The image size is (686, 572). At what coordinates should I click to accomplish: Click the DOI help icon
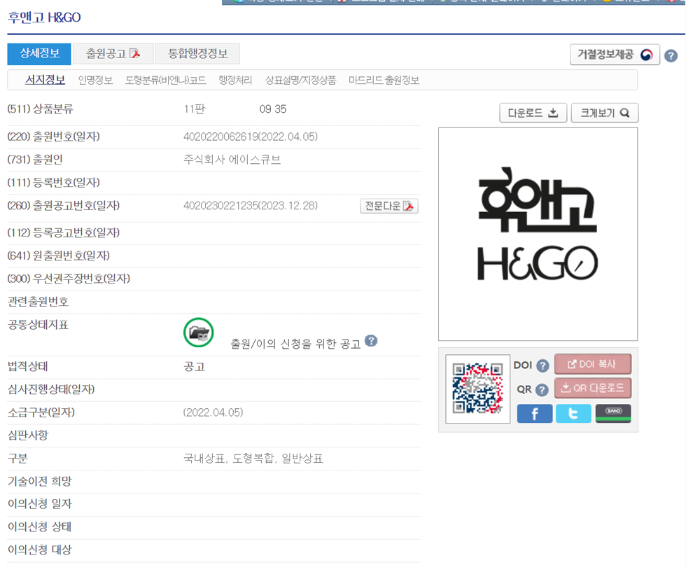click(542, 365)
